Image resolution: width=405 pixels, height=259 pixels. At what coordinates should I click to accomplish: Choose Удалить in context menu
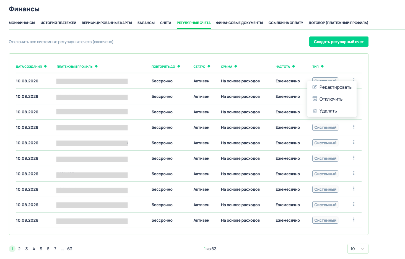pyautogui.click(x=332, y=111)
